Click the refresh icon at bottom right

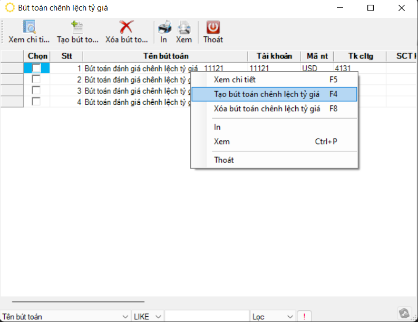point(404,314)
